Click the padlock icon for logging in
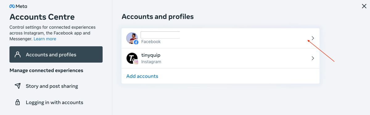Viewport: 370px width, 115px height. [18, 102]
